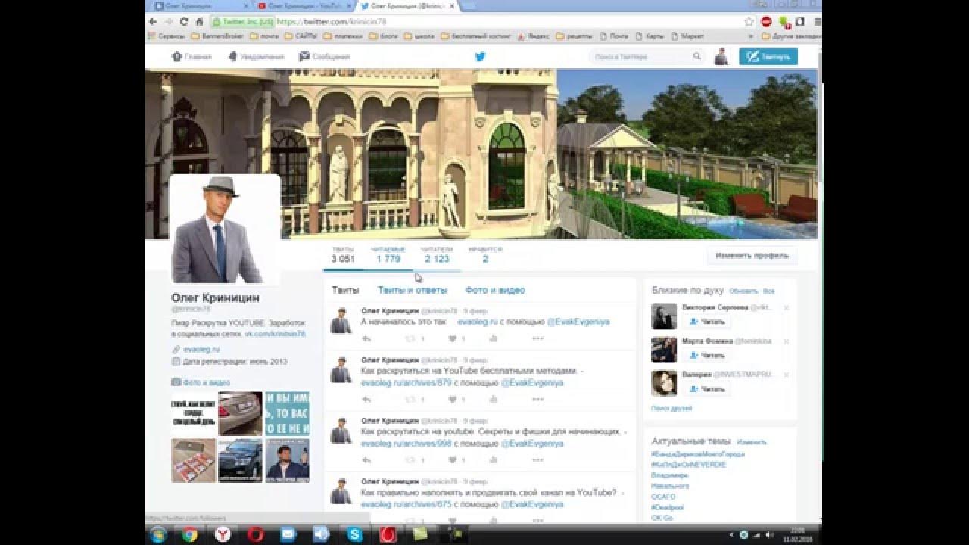Open the #Deadpool trending topic
The width and height of the screenshot is (969, 545).
coord(667,507)
